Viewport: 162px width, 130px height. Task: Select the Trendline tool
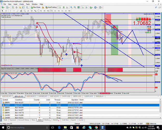pos(18,11)
